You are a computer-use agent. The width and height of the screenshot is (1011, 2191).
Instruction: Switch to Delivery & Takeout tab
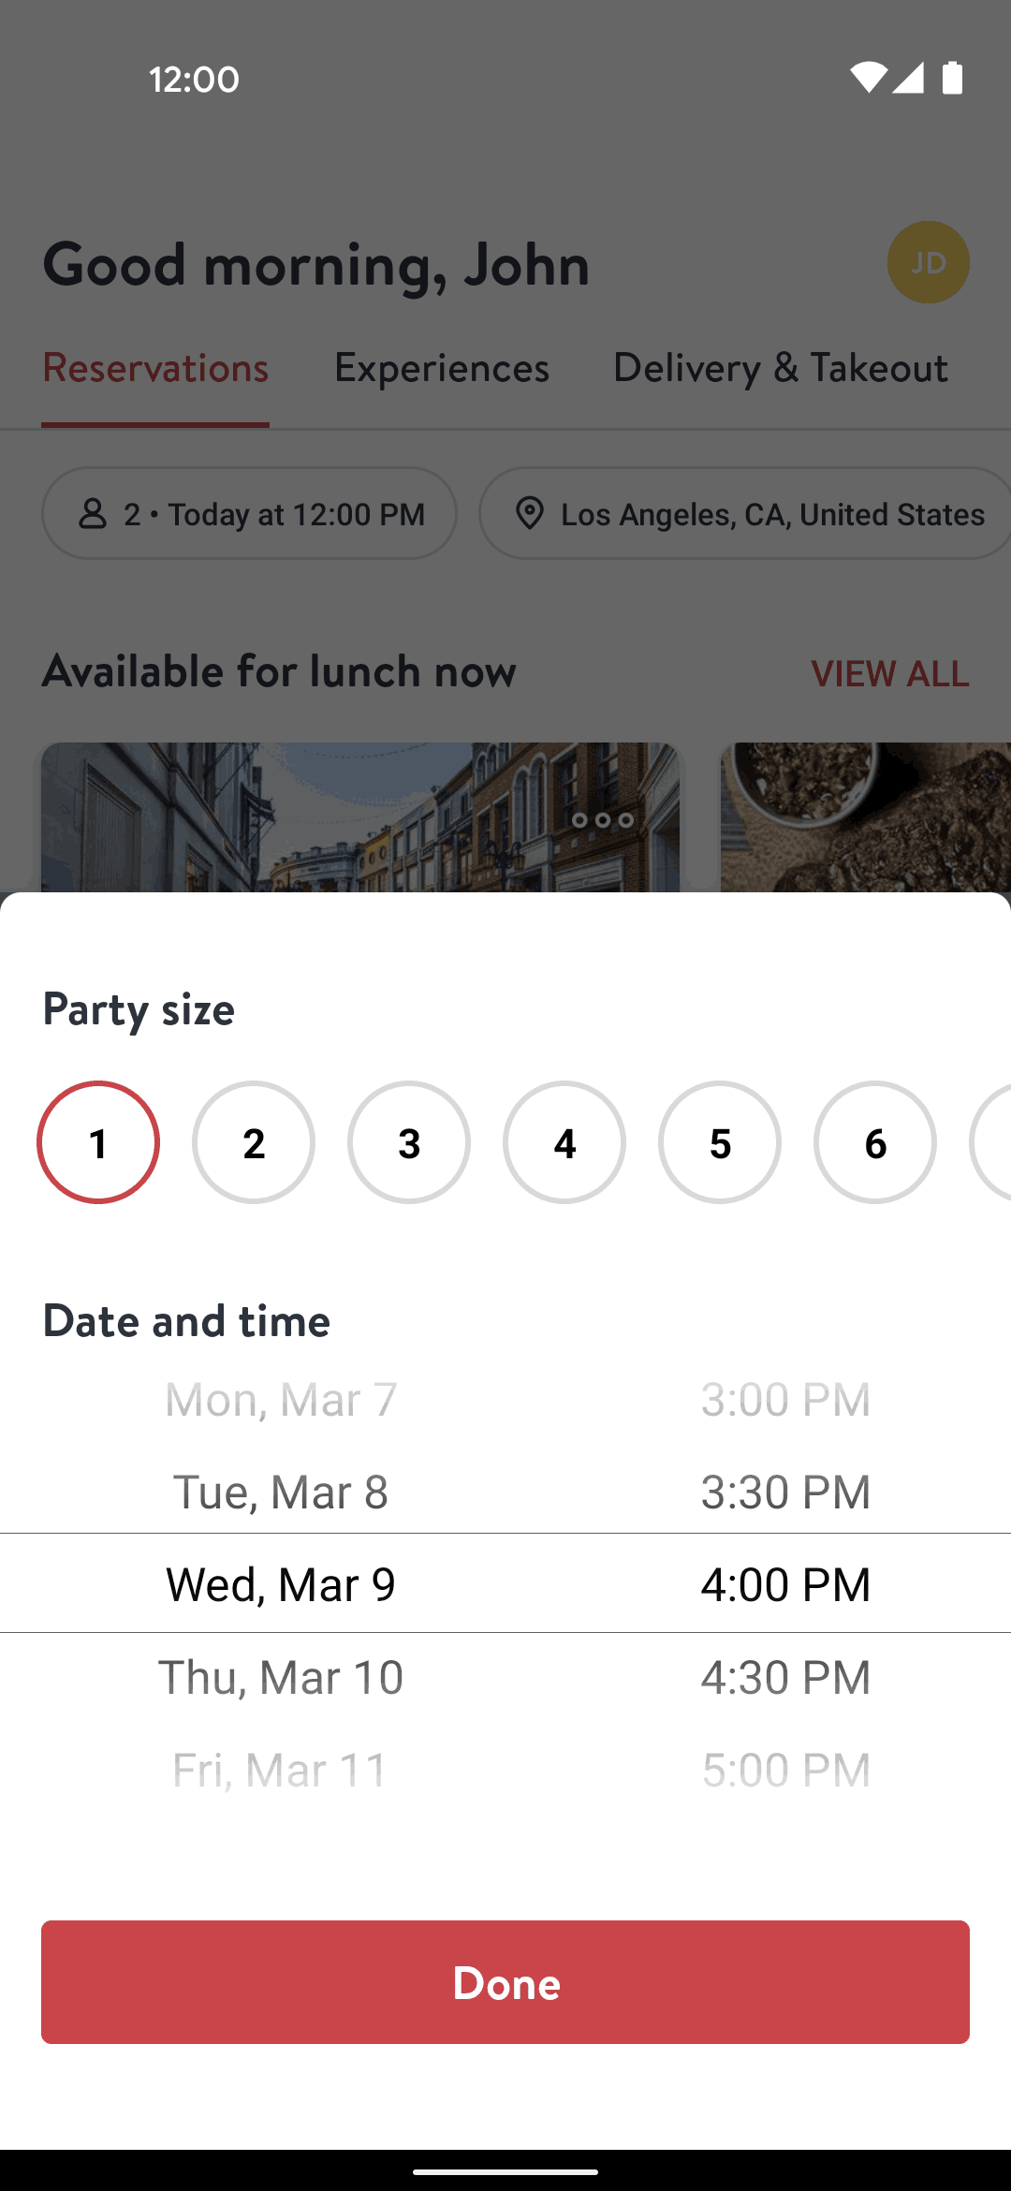(x=780, y=368)
